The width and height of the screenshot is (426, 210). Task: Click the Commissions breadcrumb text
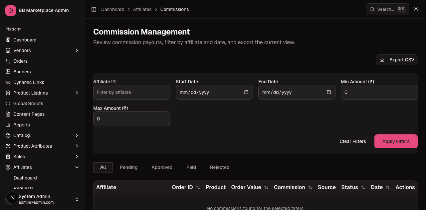[x=175, y=9]
